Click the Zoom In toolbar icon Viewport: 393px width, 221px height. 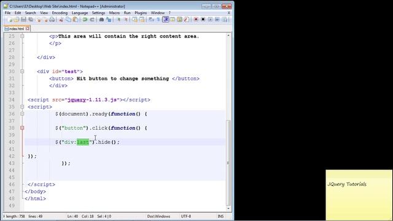tap(119, 20)
